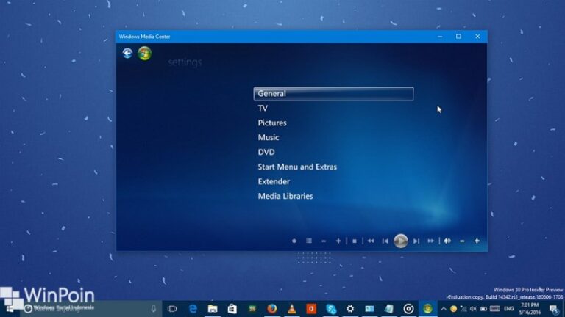Open File Explorer from the taskbar
Viewport: 565px width, 317px height.
(213, 309)
